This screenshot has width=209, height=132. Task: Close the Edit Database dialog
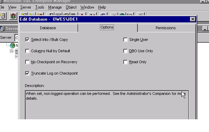[192, 19]
